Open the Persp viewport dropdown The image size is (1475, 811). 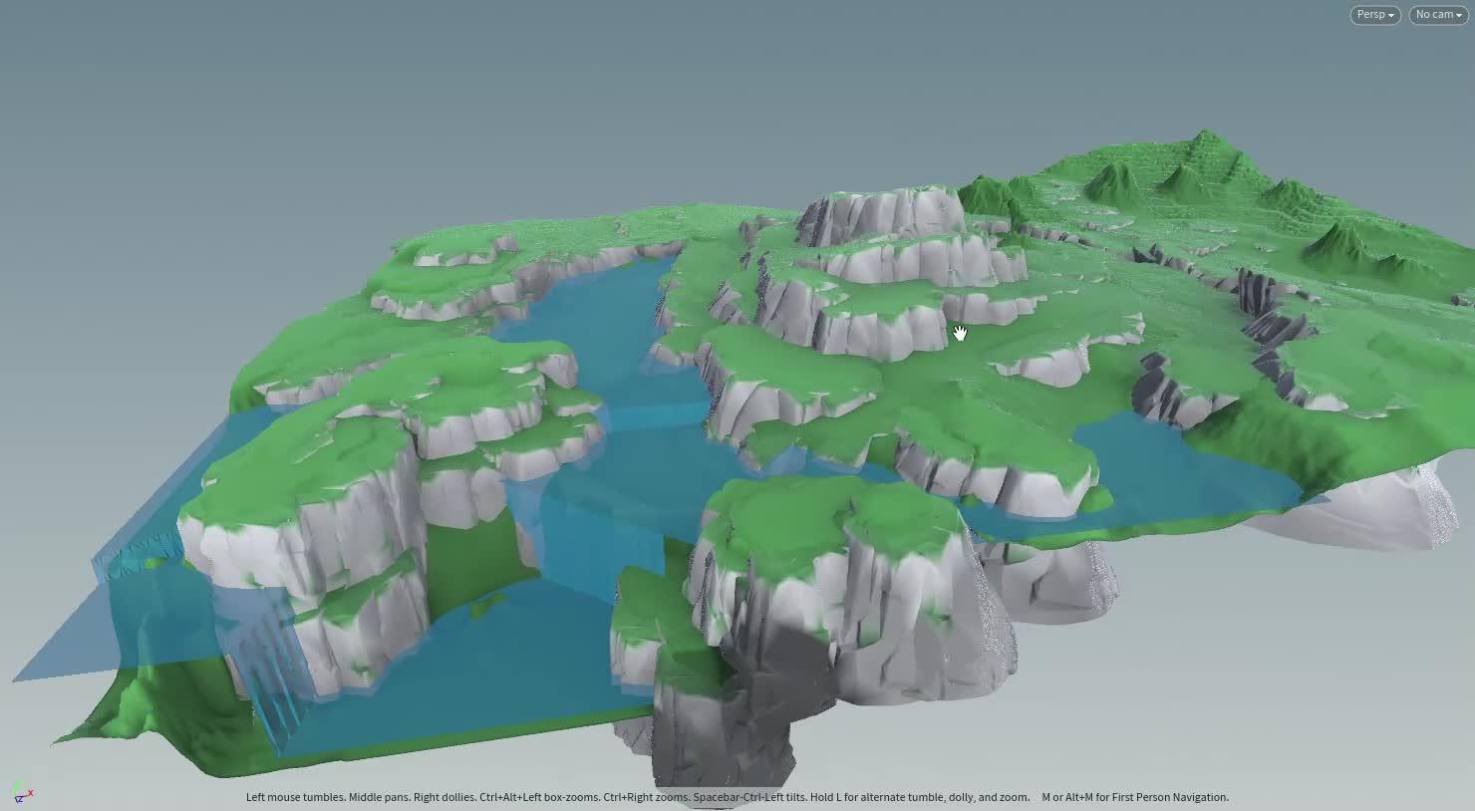[1375, 15]
